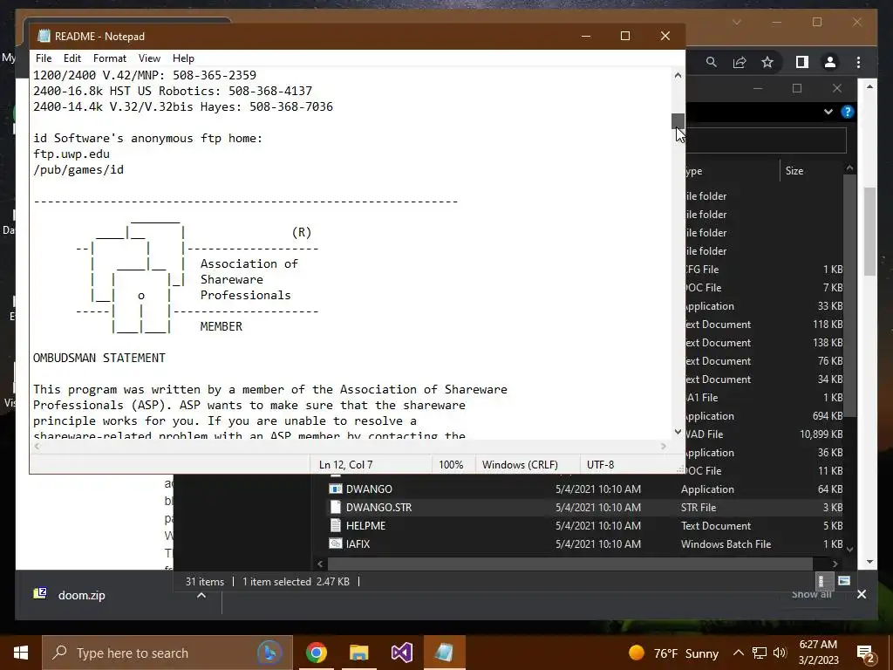Open options chevron for doom.zip download
The image size is (893, 670).
coord(201,595)
